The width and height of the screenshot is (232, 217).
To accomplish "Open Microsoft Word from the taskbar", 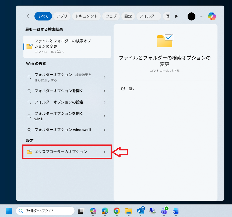I will [176, 211].
